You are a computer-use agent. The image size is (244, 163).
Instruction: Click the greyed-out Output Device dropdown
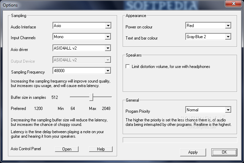pyautogui.click(x=82, y=60)
